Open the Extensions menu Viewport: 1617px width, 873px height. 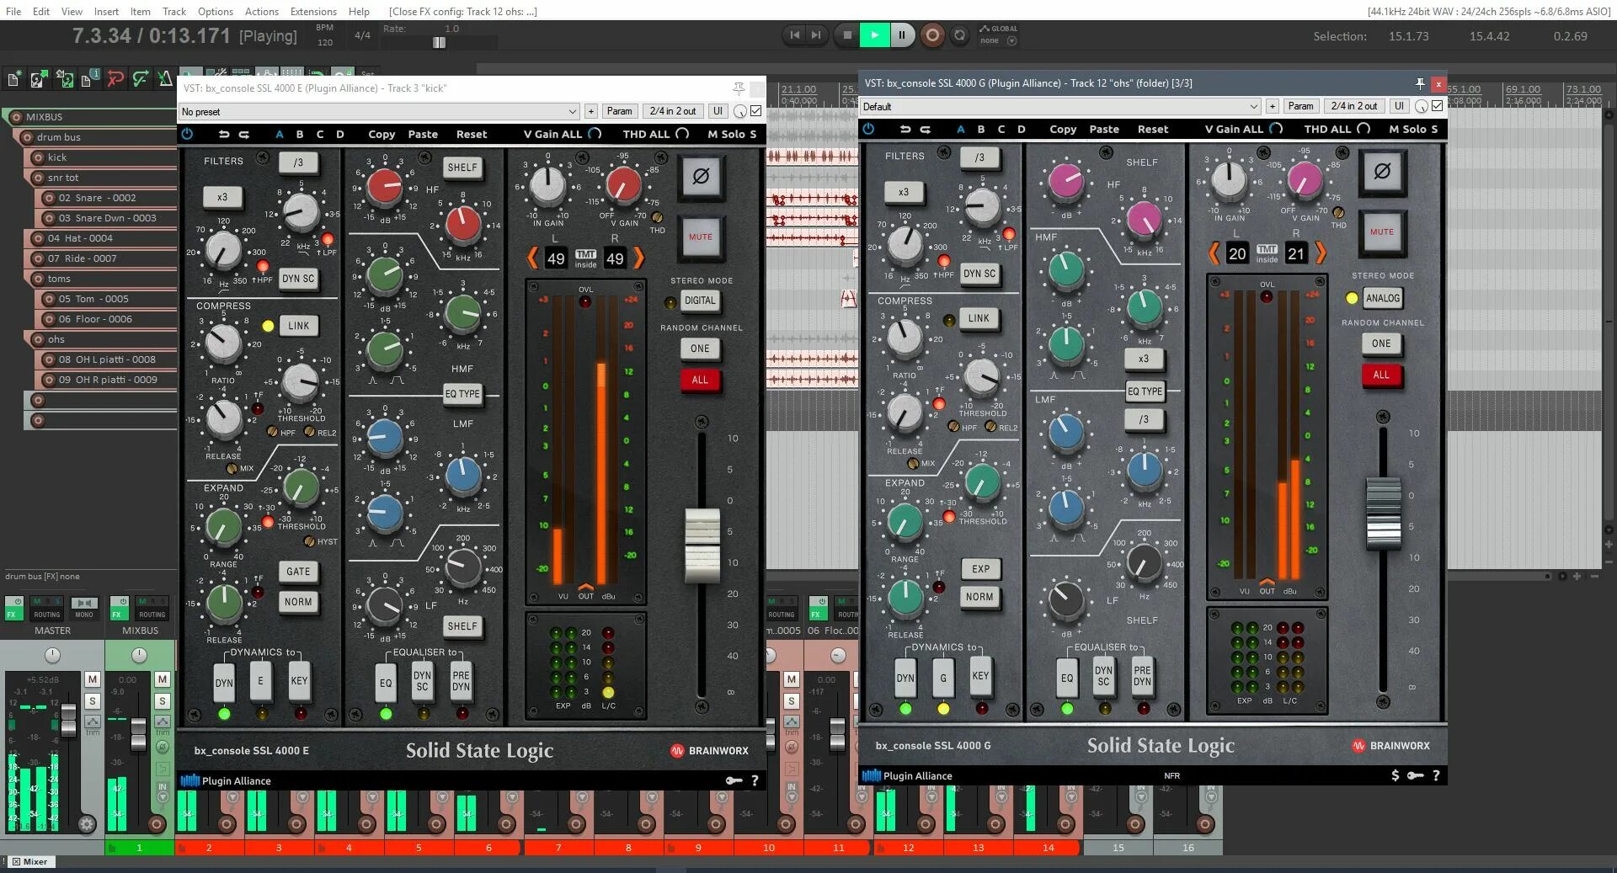click(x=313, y=11)
